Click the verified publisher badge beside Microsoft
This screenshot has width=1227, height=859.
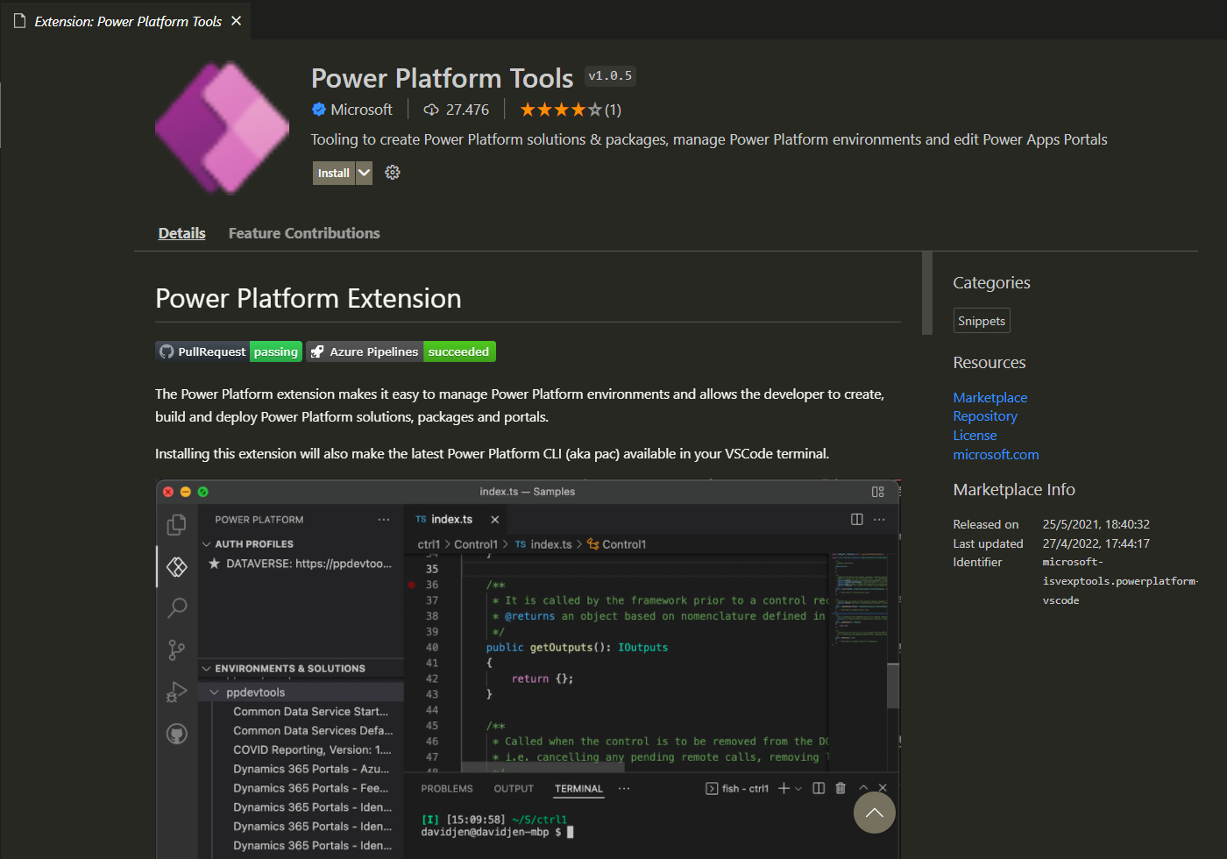(x=319, y=109)
